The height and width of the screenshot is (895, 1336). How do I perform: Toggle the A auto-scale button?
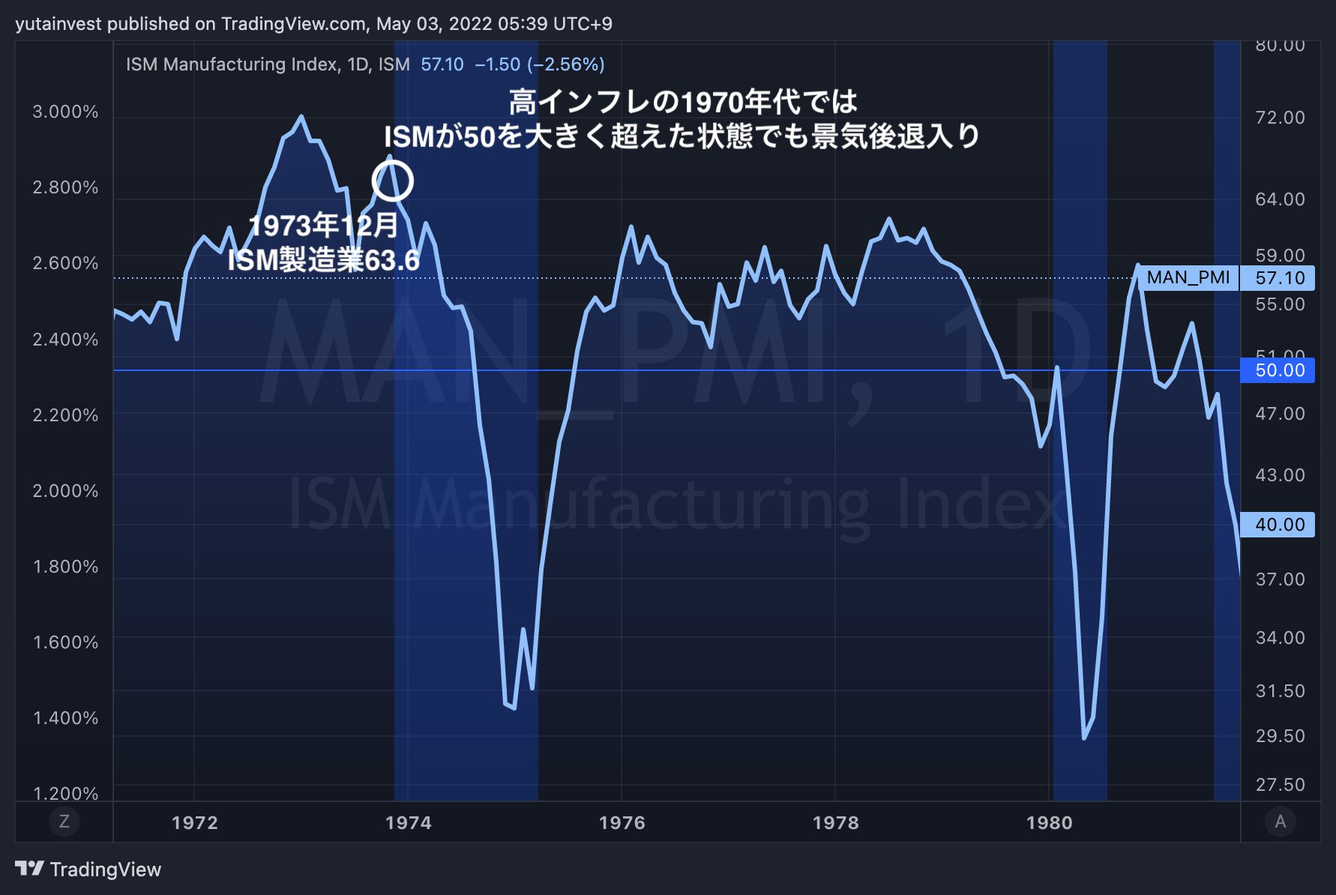pos(1281,822)
